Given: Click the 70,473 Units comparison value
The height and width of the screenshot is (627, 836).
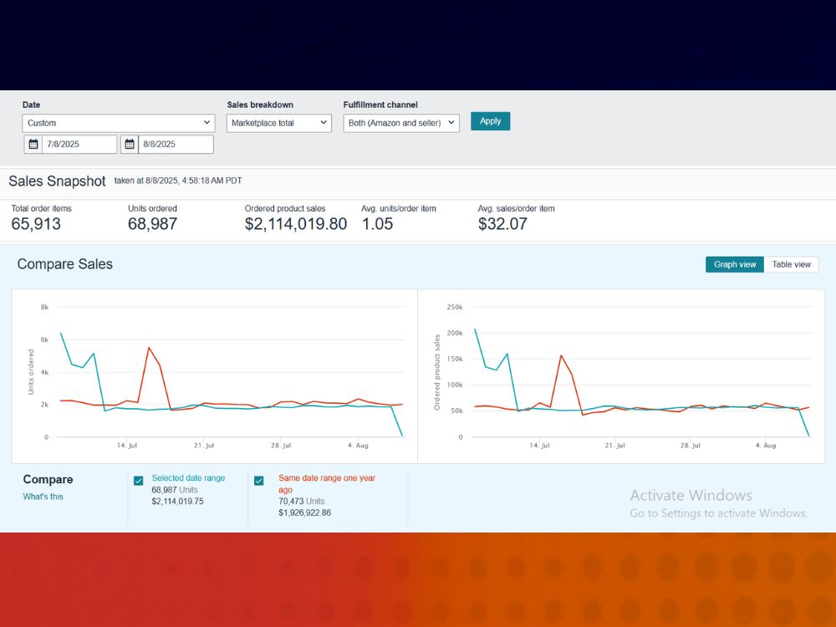Looking at the screenshot, I should click(x=301, y=501).
